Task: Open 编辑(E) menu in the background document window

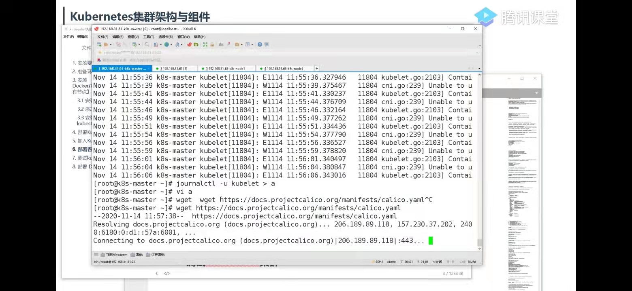Action: click(x=83, y=37)
